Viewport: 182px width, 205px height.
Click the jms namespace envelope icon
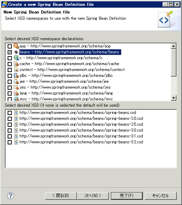16,87
